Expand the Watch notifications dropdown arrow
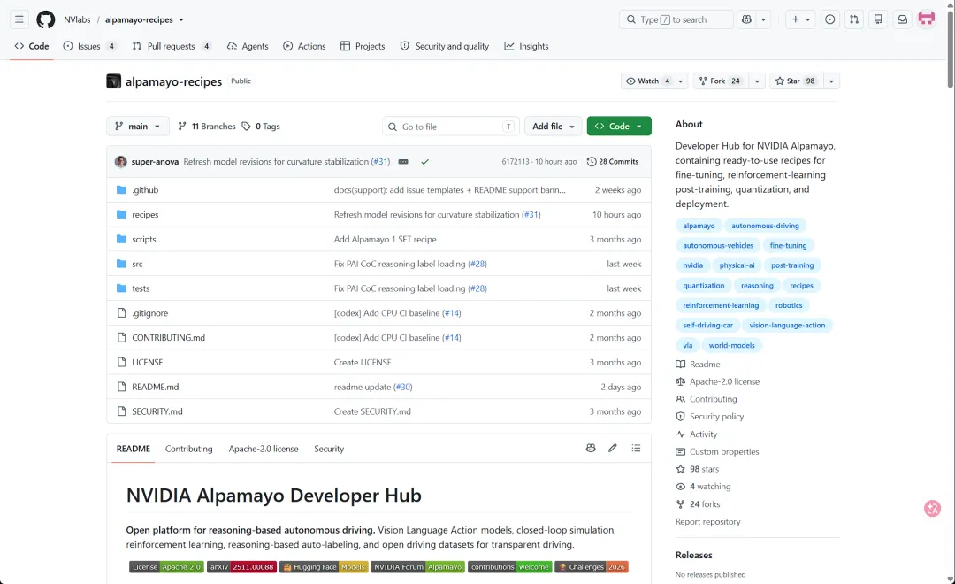Image resolution: width=955 pixels, height=584 pixels. pos(681,81)
